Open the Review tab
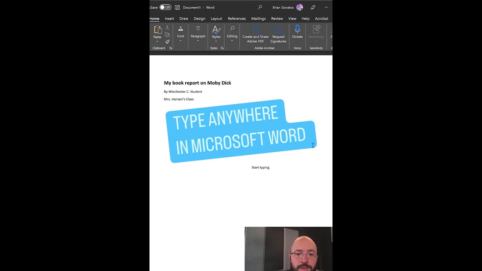The width and height of the screenshot is (482, 271). tap(277, 18)
